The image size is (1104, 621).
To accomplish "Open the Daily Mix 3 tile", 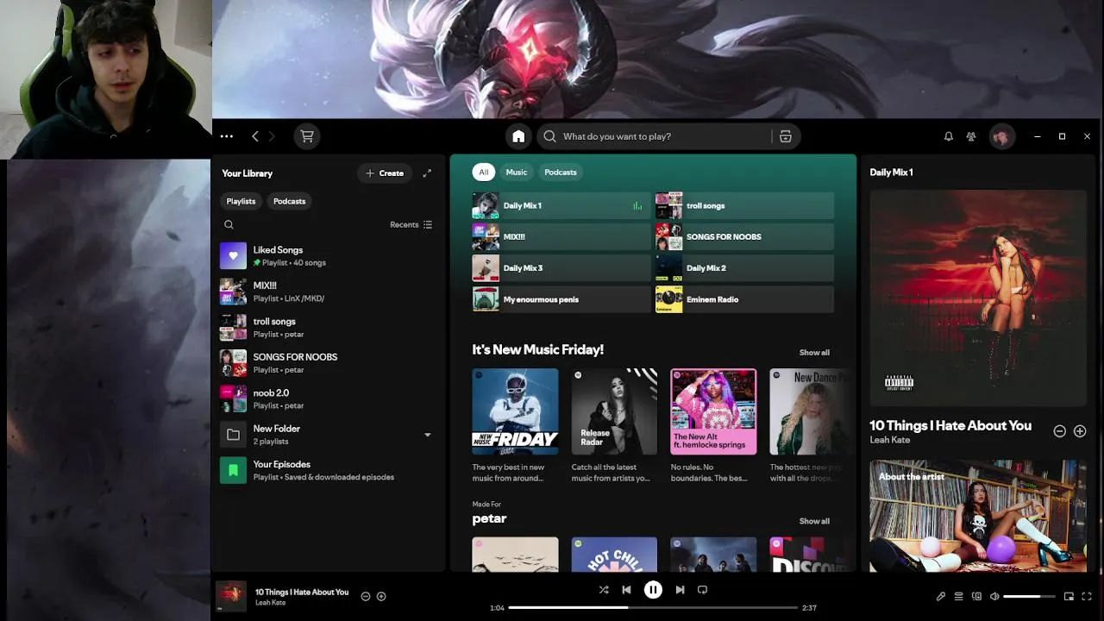I will click(561, 268).
